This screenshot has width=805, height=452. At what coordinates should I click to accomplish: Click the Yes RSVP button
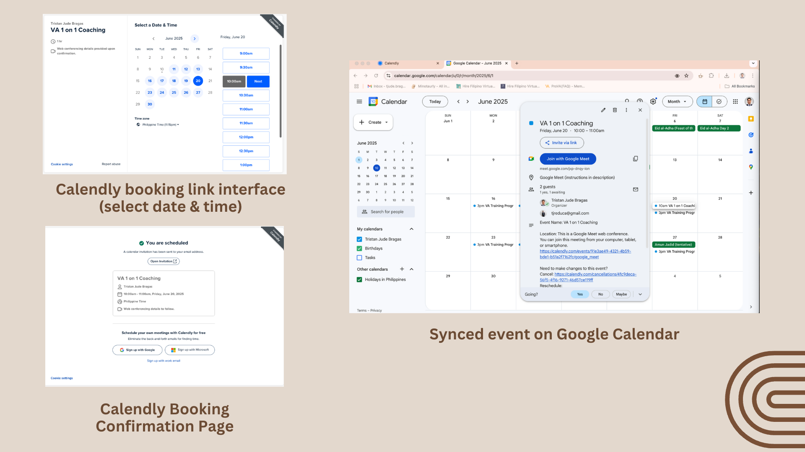point(579,294)
